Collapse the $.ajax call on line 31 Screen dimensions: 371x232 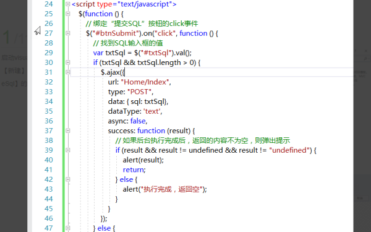68,72
